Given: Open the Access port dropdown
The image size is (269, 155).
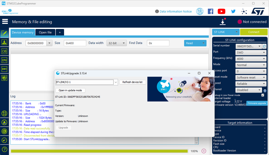Looking at the screenshot, I should (x=251, y=71).
